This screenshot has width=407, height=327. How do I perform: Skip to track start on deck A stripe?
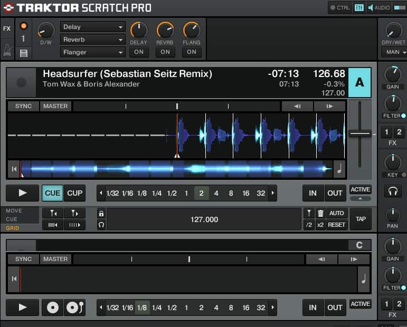click(14, 169)
